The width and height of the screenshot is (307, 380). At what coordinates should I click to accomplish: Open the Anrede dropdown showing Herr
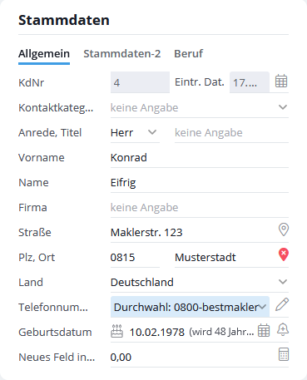click(135, 132)
